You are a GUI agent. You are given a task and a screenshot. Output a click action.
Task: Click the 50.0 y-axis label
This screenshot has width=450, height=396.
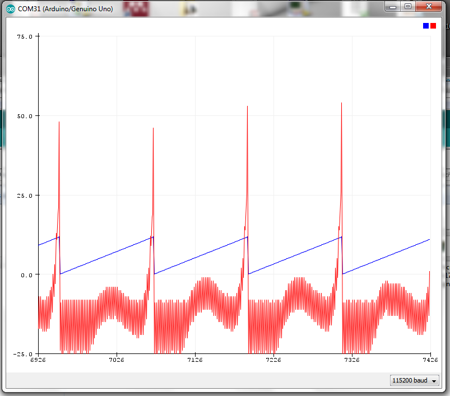click(25, 116)
